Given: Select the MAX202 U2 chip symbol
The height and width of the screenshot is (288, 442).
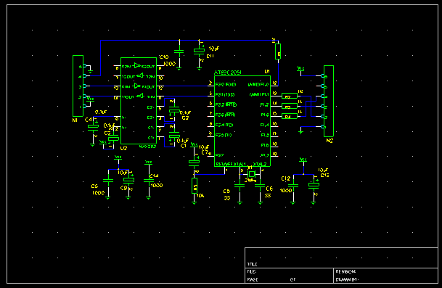Looking at the screenshot, I should tap(139, 101).
